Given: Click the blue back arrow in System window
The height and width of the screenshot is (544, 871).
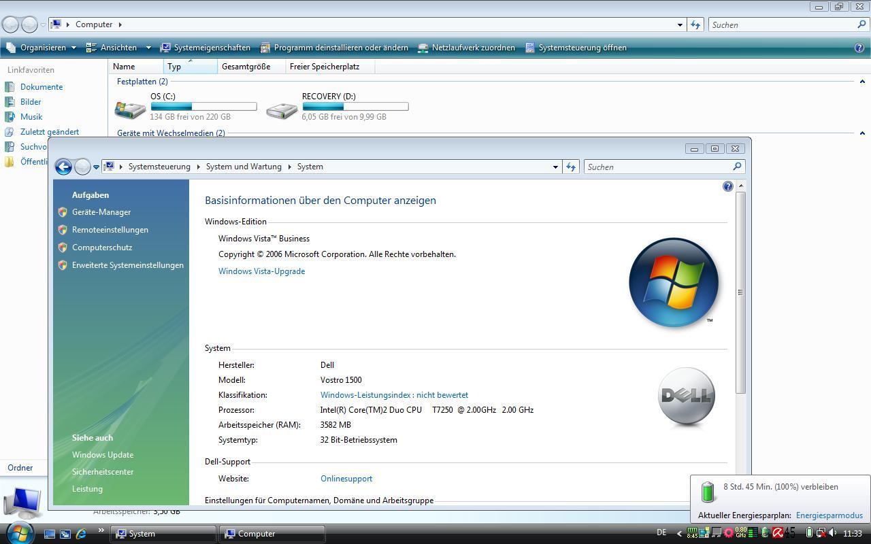Looking at the screenshot, I should click(x=63, y=167).
